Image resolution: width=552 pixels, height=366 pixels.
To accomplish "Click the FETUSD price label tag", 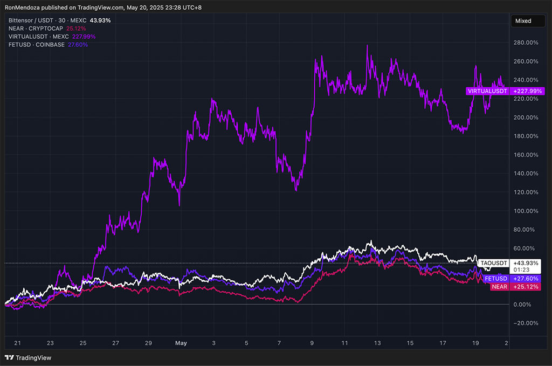I will click(x=496, y=278).
